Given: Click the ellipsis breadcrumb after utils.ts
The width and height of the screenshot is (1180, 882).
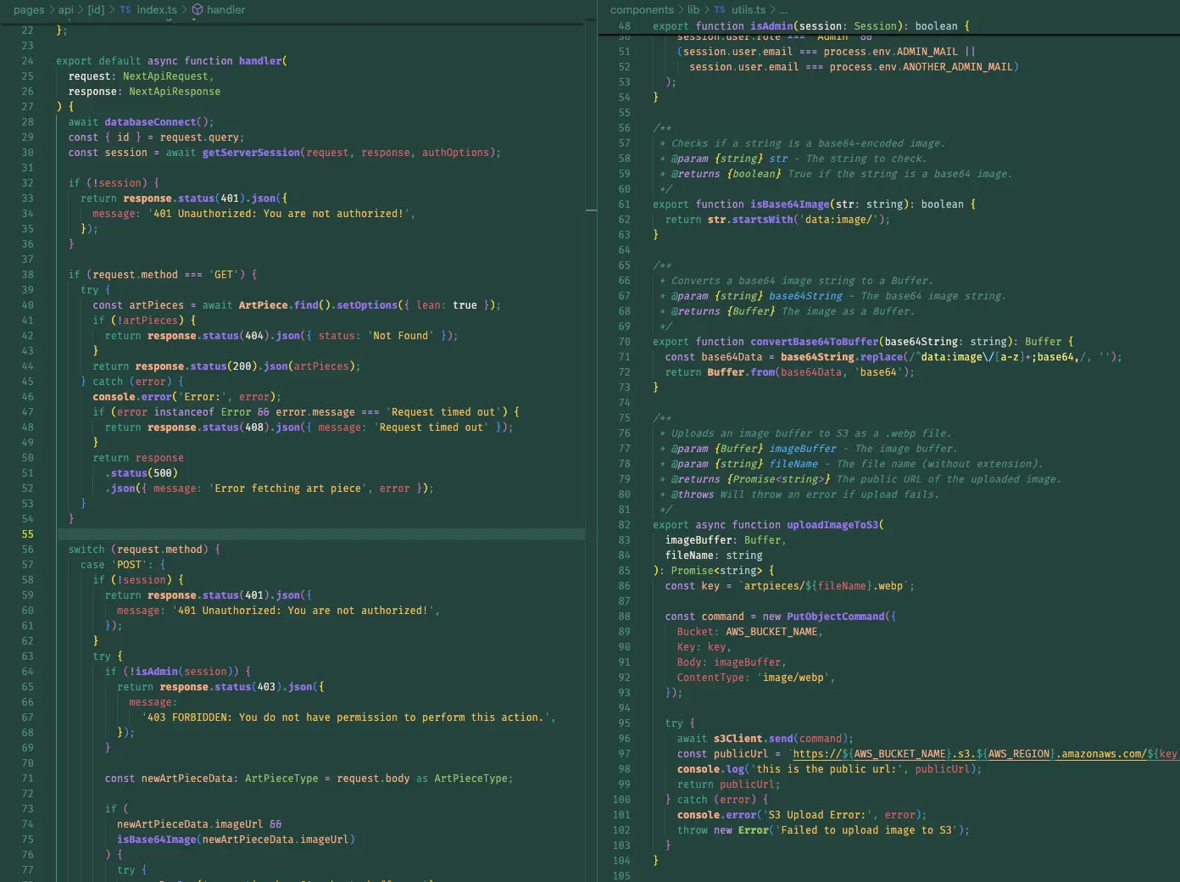Looking at the screenshot, I should click(x=783, y=10).
